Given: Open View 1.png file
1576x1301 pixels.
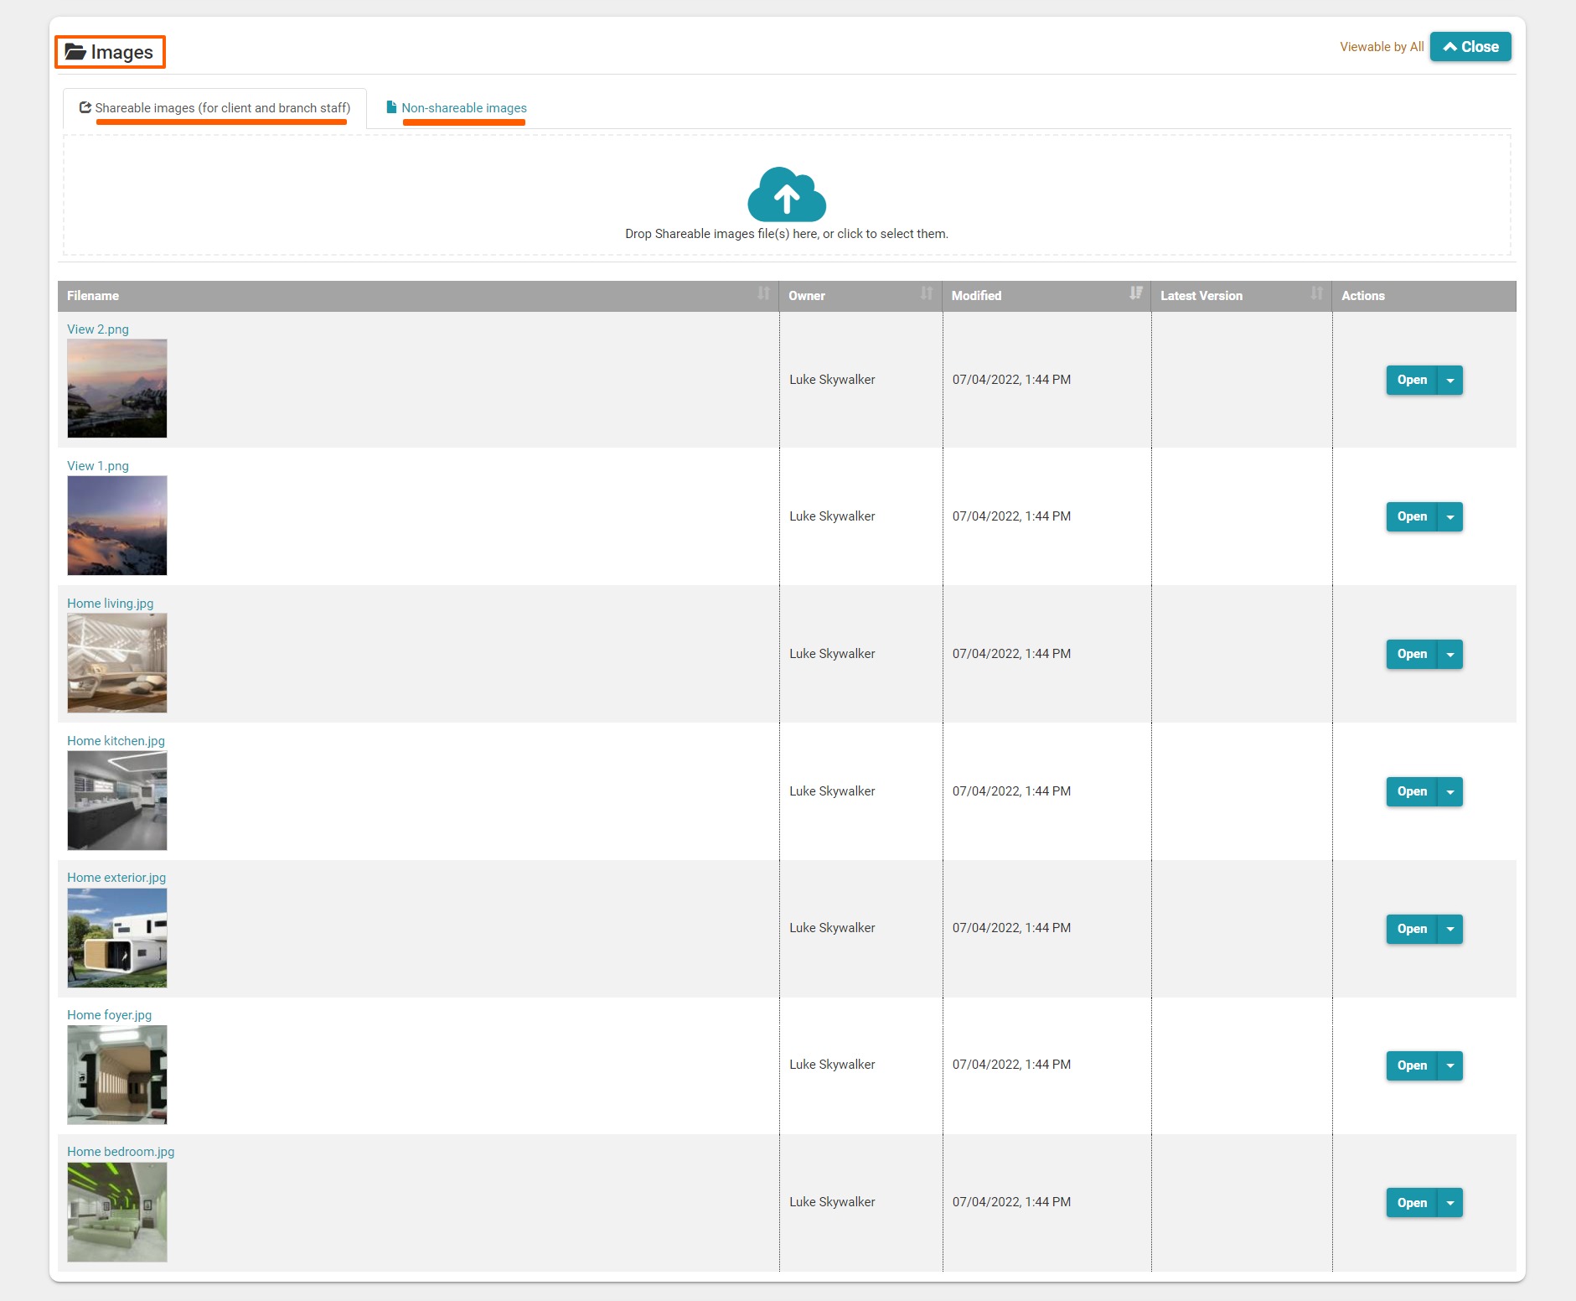Looking at the screenshot, I should [x=1412, y=516].
